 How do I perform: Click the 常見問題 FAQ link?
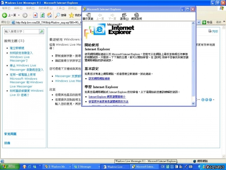pyautogui.click(x=10, y=134)
